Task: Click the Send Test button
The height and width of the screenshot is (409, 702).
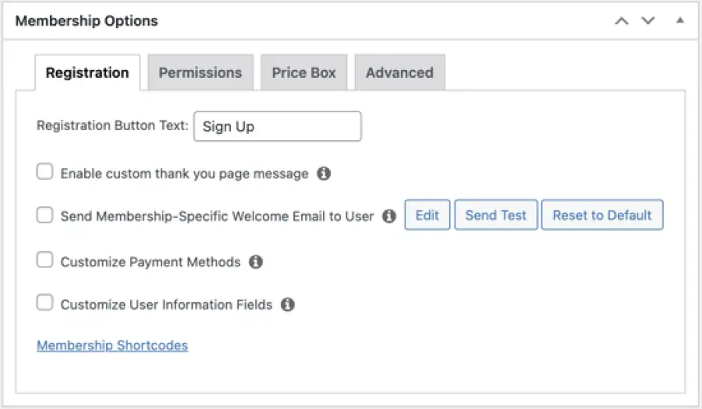Action: coord(495,215)
